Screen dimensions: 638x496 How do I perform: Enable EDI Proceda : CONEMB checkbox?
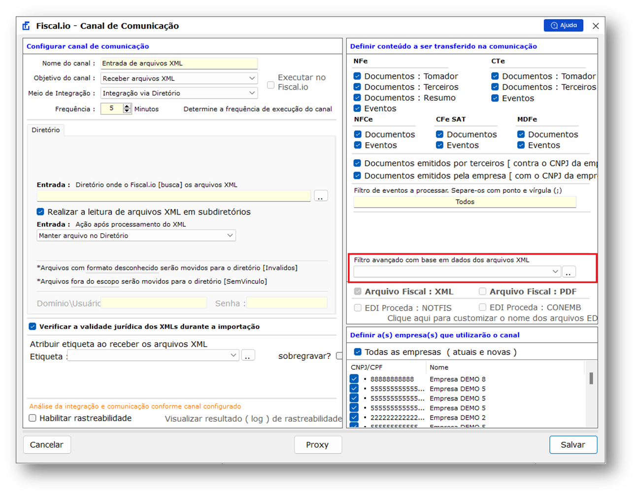[x=482, y=307]
